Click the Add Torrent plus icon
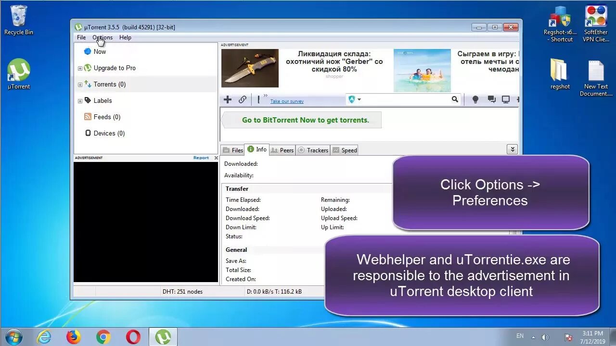Viewport: 616px width, 346px height. (x=228, y=99)
